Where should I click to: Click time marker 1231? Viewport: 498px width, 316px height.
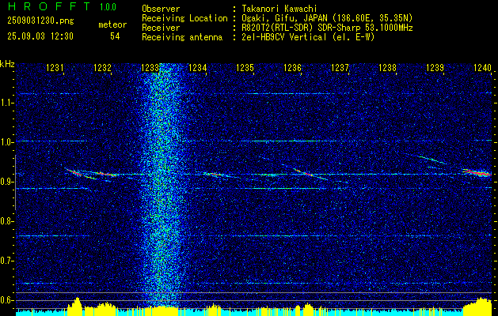click(x=55, y=67)
